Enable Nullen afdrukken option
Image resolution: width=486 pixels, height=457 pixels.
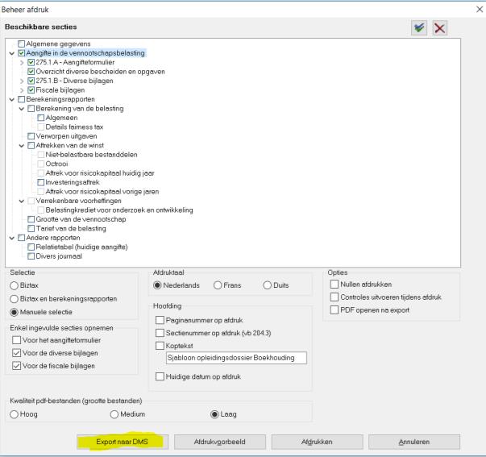(334, 285)
